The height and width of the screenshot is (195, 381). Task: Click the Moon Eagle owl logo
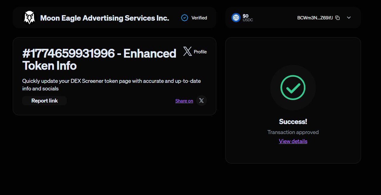(30, 17)
